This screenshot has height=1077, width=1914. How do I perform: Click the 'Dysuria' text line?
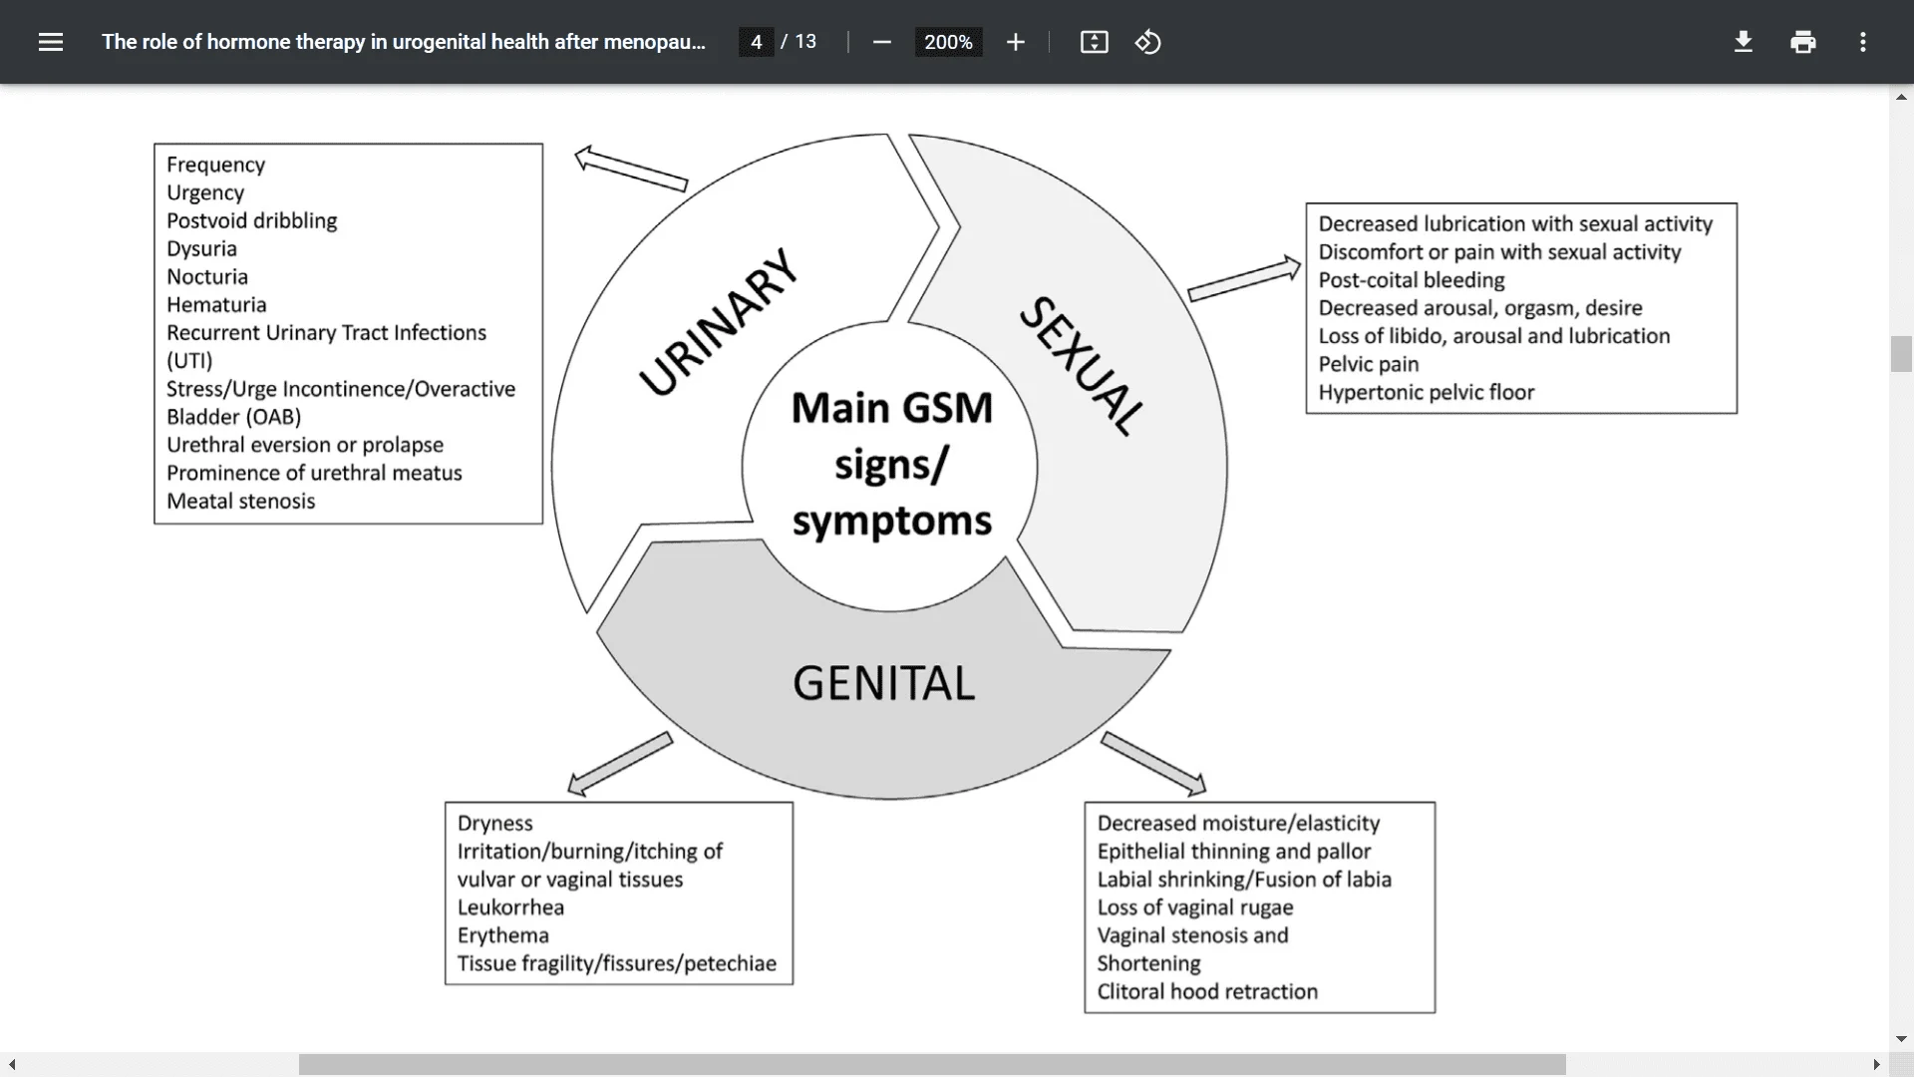click(x=201, y=248)
